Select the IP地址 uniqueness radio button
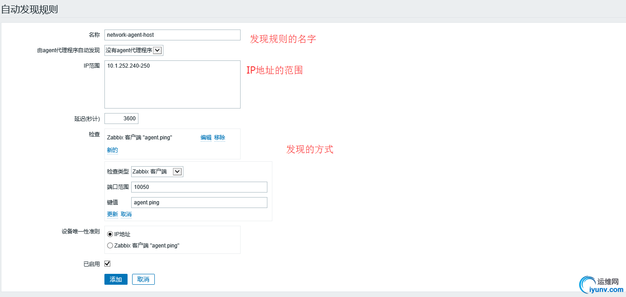Viewport: 626px width, 297px height. click(110, 234)
